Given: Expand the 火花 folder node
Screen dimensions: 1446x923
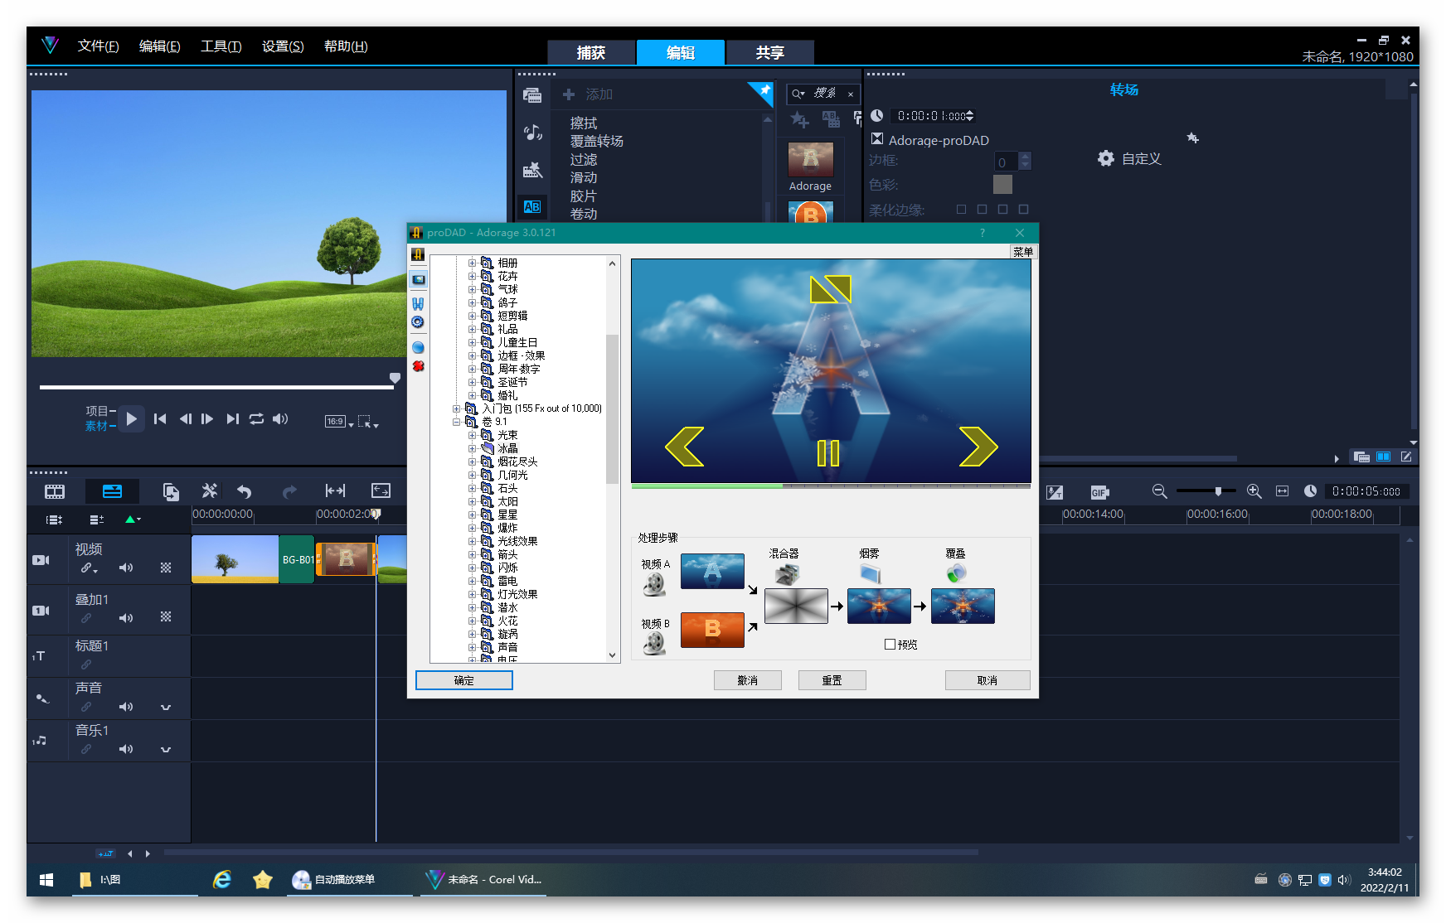Looking at the screenshot, I should pyautogui.click(x=472, y=621).
